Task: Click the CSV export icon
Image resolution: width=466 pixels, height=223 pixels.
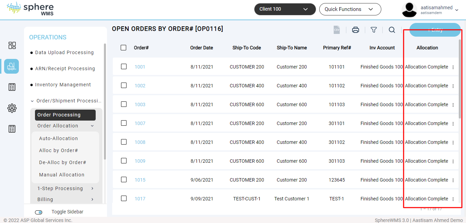Action: pos(337,30)
